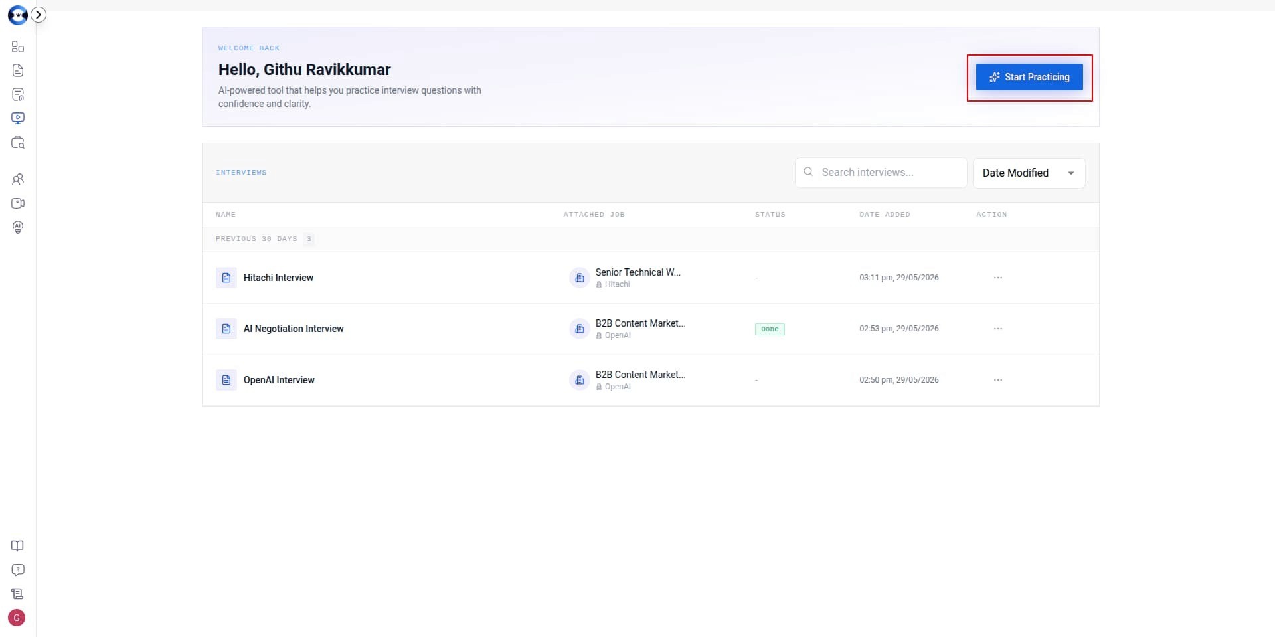Image resolution: width=1275 pixels, height=637 pixels.
Task: Open the question mark help chat icon
Action: 18,570
